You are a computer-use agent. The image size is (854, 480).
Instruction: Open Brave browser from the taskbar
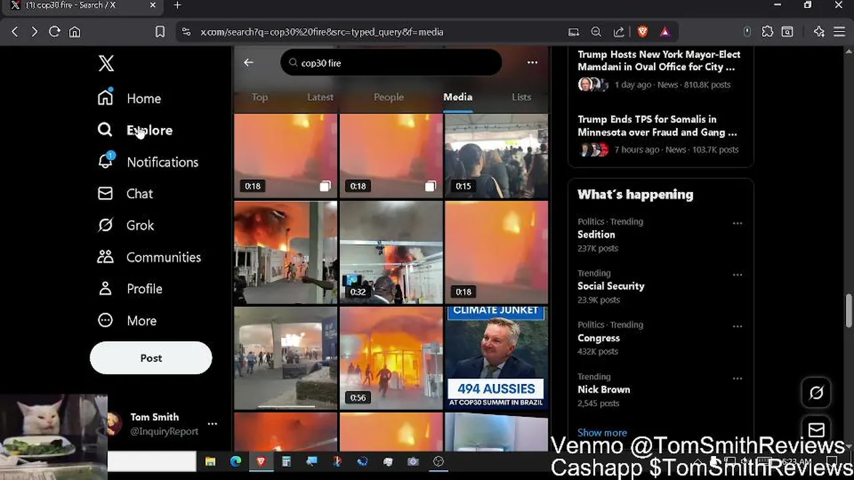click(x=261, y=461)
